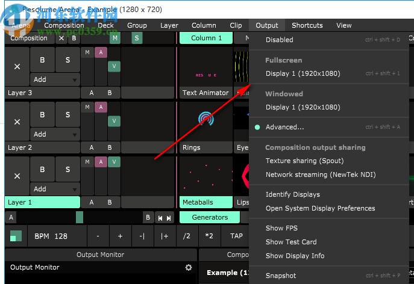Adjust Layer 3 video V fader
414x284 pixels.
click(x=114, y=66)
